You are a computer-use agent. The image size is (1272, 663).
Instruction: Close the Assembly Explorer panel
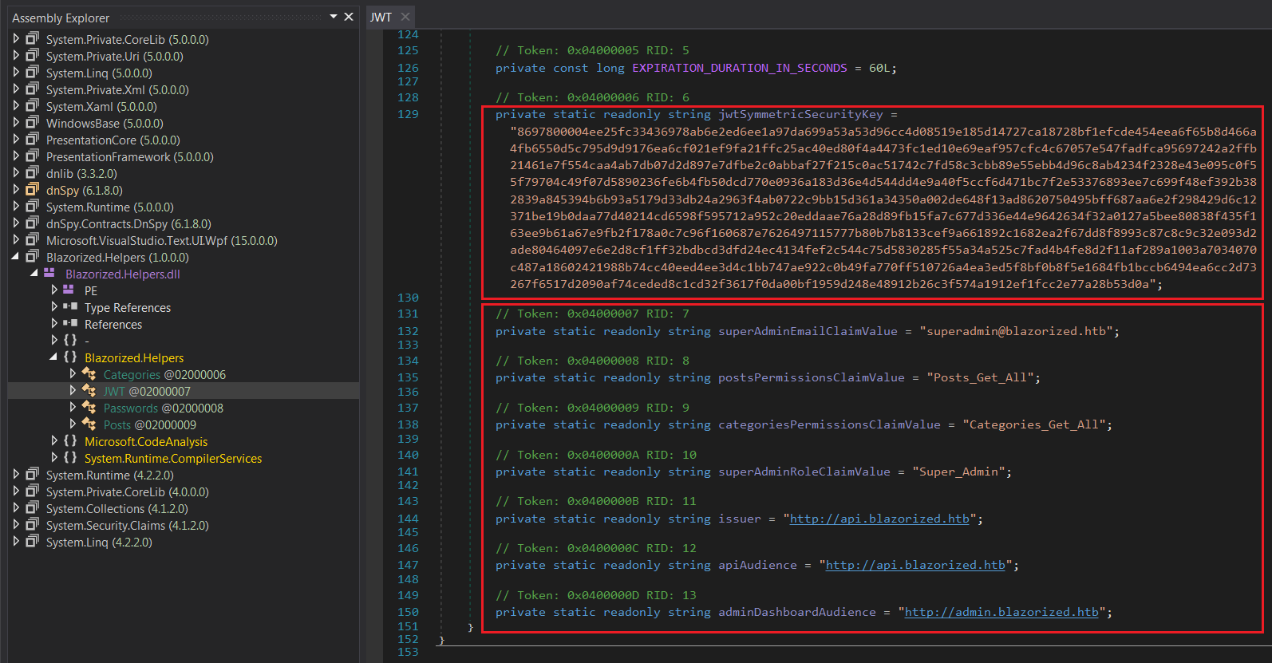pos(349,17)
